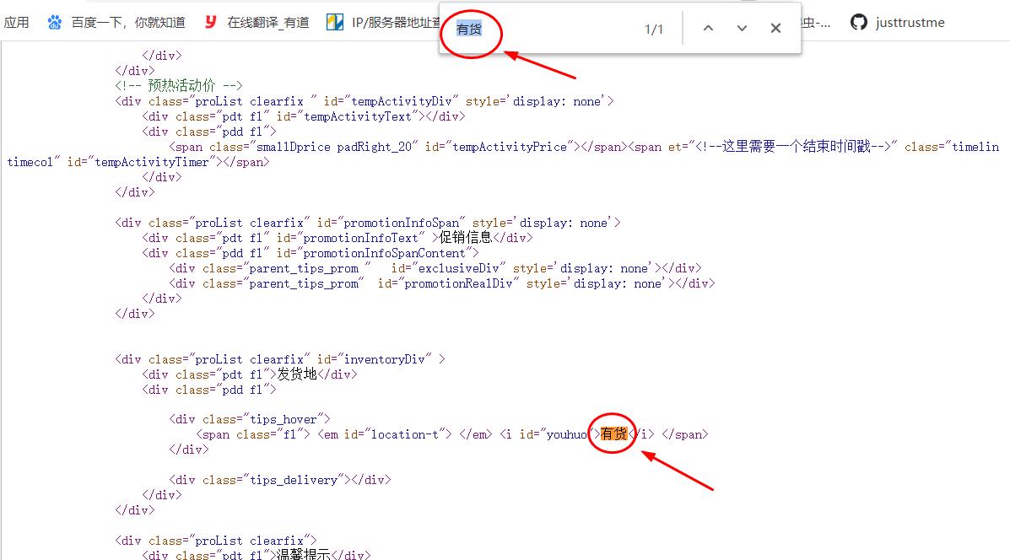Go to previous search match arrow
Viewport: 1010px width, 560px height.
[708, 29]
